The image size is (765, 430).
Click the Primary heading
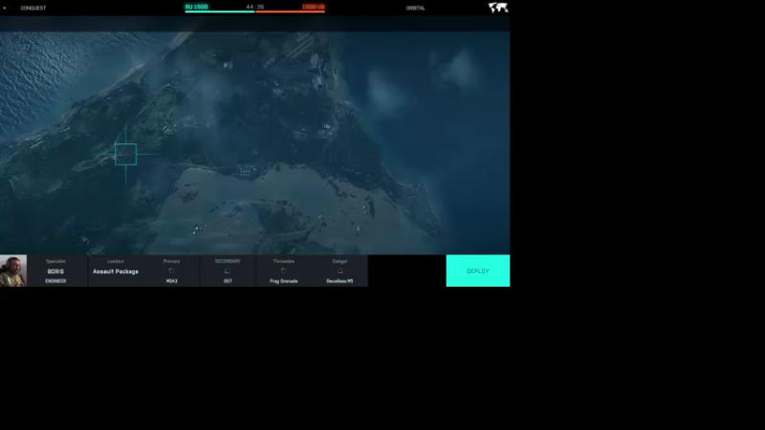click(172, 261)
